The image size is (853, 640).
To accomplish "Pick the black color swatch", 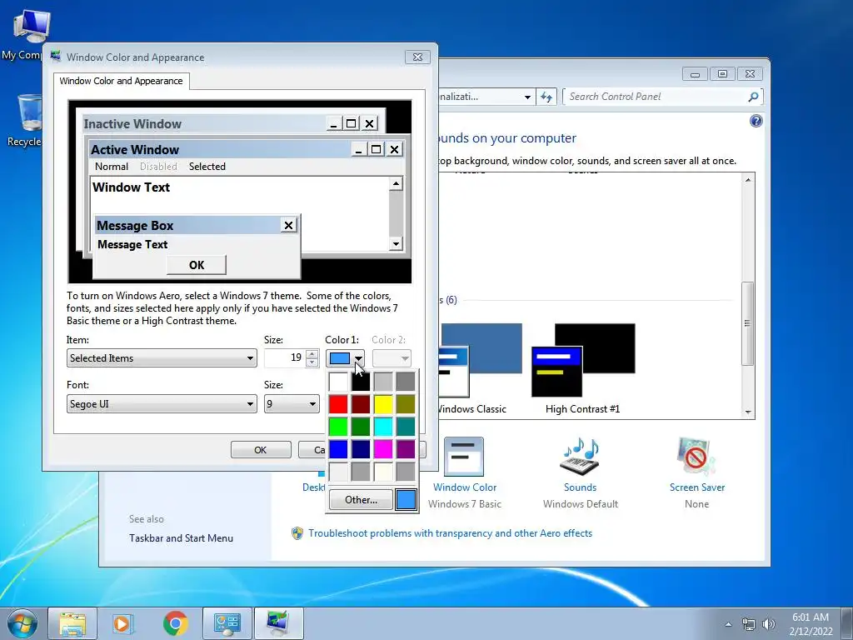I will pyautogui.click(x=360, y=382).
